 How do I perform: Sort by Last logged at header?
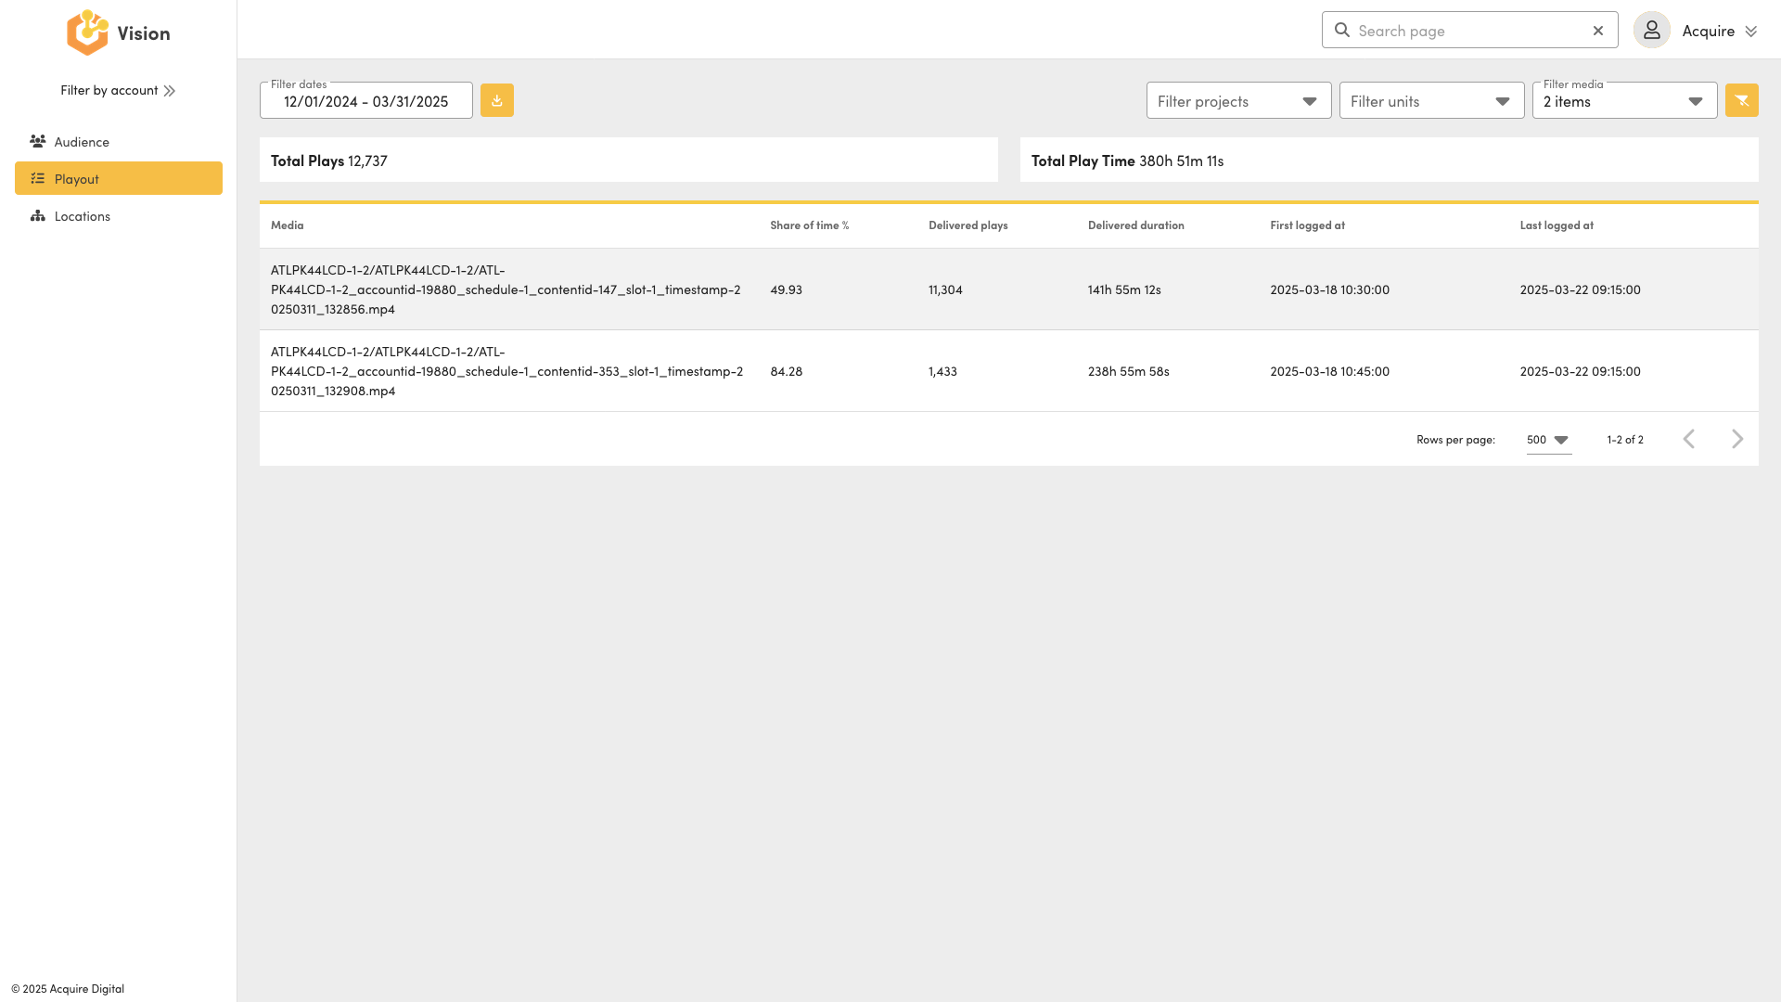click(x=1557, y=225)
